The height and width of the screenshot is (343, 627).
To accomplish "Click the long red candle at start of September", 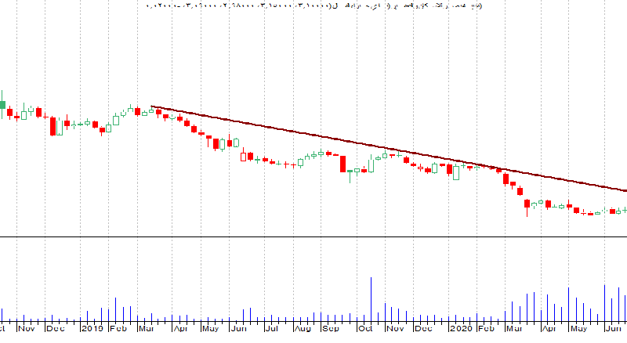I will 342,164.
